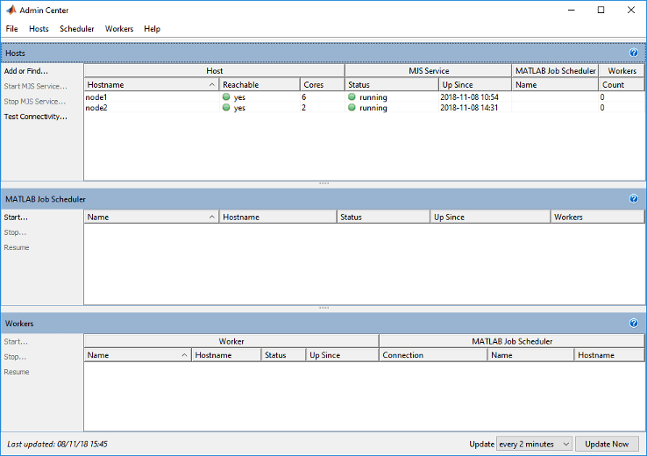Sort hosts by MJS Status column
The image size is (647, 456).
tap(392, 84)
